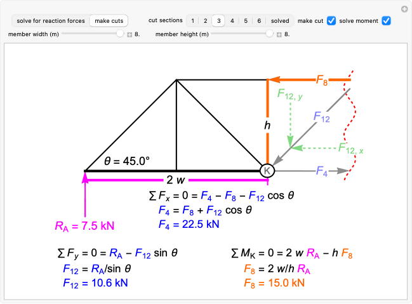Pick cut section 4
Screen dimensions: 412x304
point(232,21)
